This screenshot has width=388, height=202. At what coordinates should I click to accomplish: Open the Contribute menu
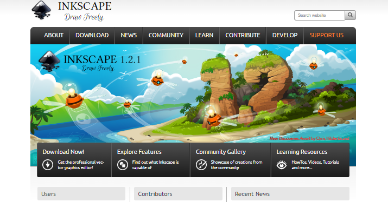pos(243,35)
